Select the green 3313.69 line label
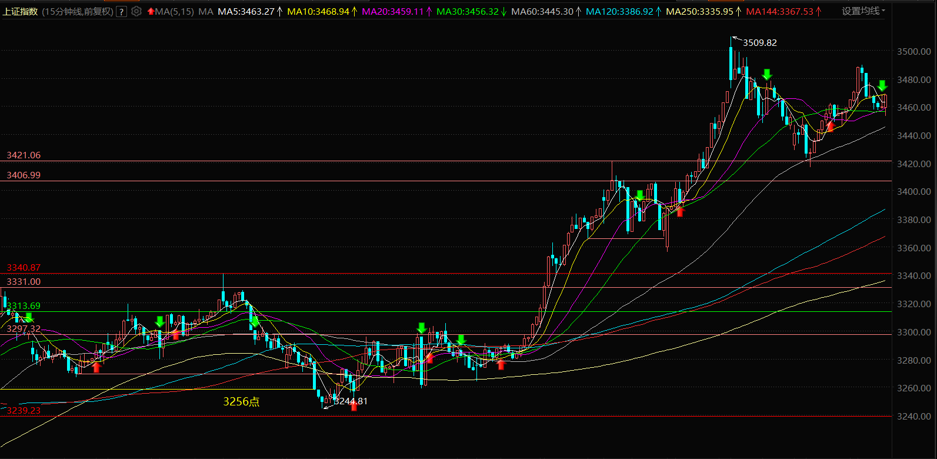 (24, 306)
